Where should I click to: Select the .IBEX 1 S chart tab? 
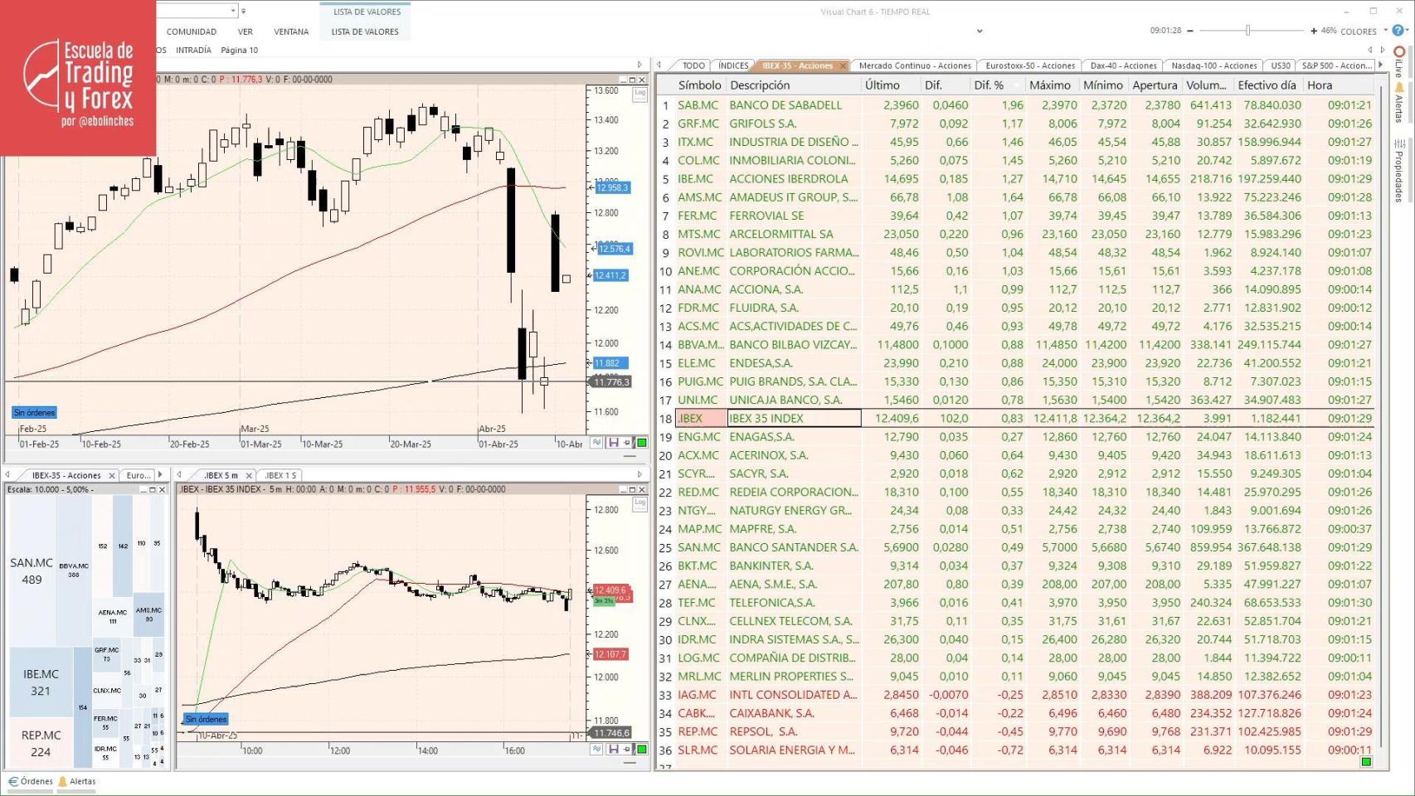coord(280,475)
